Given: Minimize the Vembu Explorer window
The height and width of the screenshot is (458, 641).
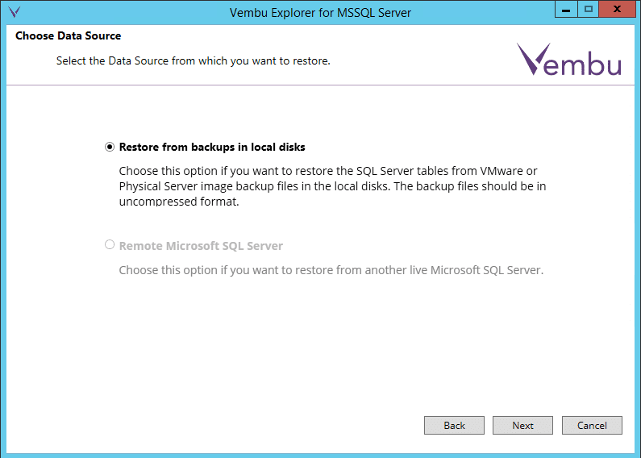Looking at the screenshot, I should coord(565,9).
